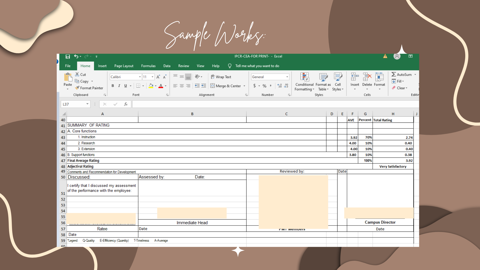Open Name Box dropdown showing L37
Viewport: 480px width, 270px height.
87,104
